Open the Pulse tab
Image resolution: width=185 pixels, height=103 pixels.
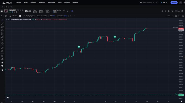tap(26, 3)
